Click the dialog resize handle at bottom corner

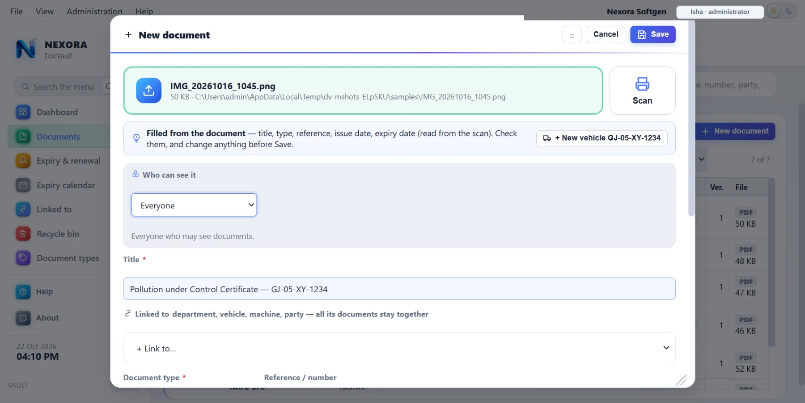681,380
